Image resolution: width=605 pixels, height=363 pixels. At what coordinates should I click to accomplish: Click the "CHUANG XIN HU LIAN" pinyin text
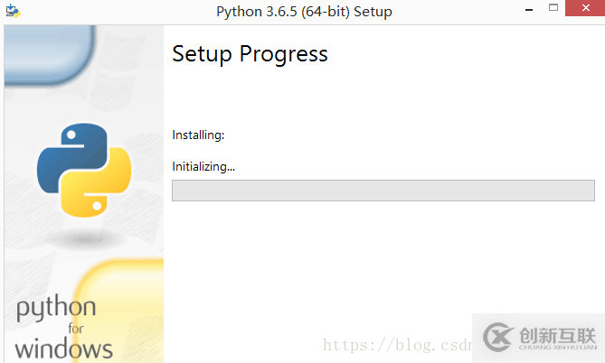coord(558,347)
